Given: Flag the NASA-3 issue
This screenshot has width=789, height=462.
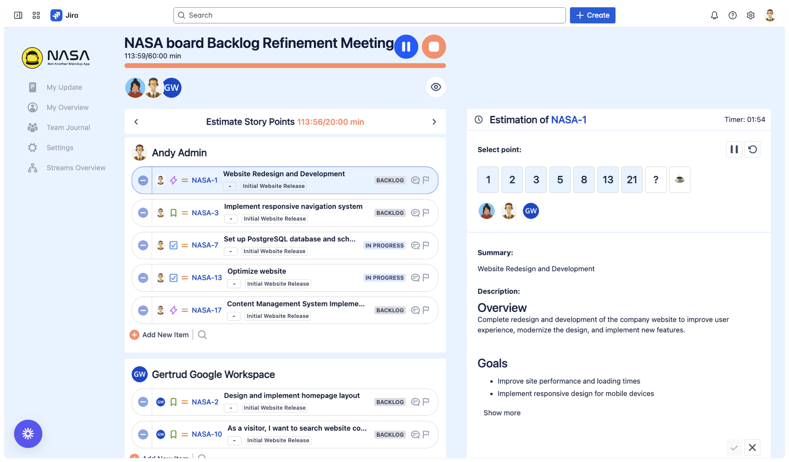Looking at the screenshot, I should click(426, 213).
